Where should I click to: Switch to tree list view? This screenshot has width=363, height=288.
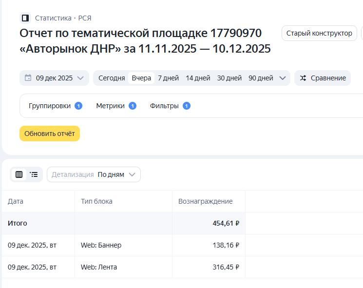point(34,174)
